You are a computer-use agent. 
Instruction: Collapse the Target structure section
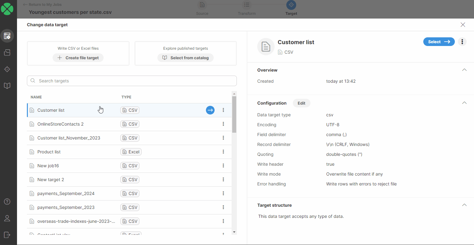coord(464,205)
